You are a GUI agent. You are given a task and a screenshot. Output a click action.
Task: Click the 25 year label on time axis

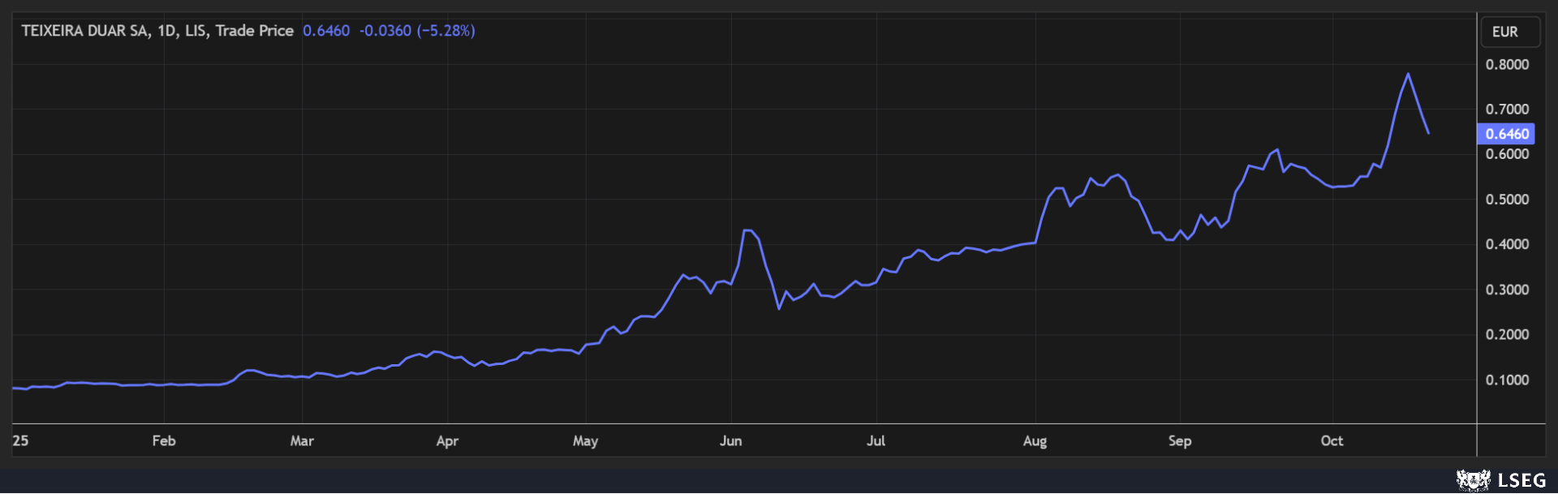[x=20, y=440]
